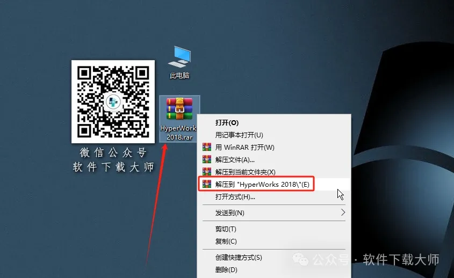Screen dimensions: 454x278
Task: Choose 复制(C) in context menu
Action: pos(274,242)
